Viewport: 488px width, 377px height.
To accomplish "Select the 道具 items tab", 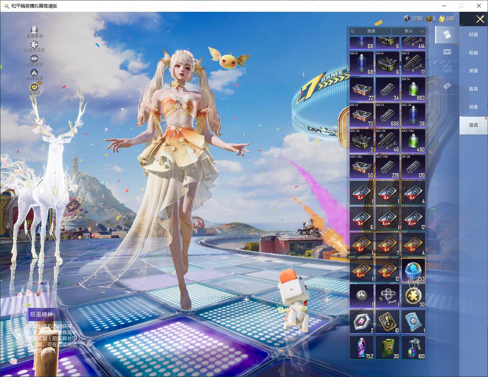I will 473,125.
